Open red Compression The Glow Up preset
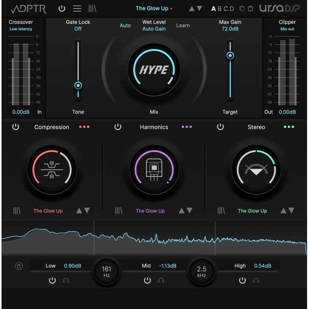Image resolution: width=309 pixels, height=309 pixels. pos(48,211)
